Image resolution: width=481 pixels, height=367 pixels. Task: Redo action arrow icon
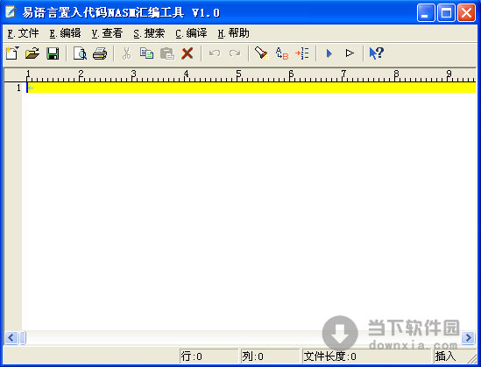(235, 53)
